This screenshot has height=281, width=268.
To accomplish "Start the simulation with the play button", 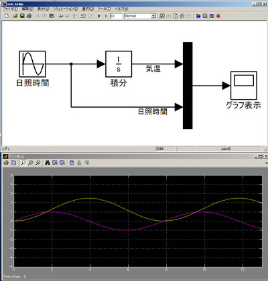I will [x=99, y=16].
